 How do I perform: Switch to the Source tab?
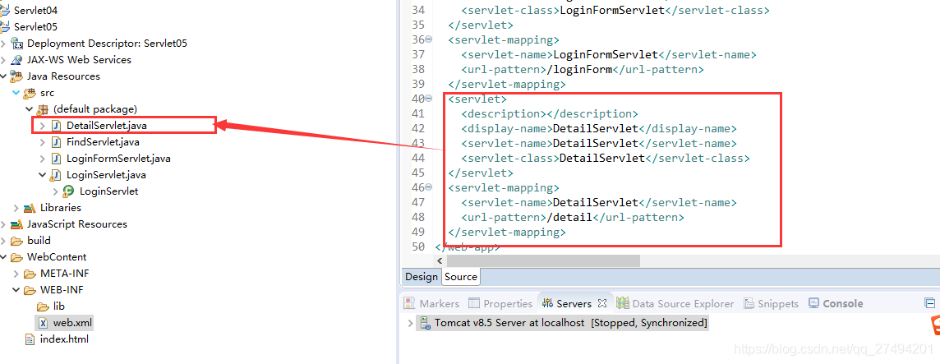click(461, 276)
